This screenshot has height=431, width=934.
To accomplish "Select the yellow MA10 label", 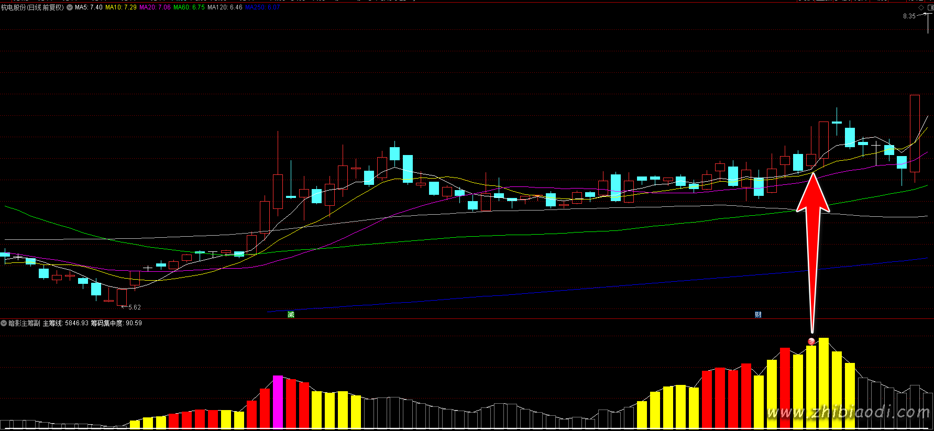I will [x=121, y=8].
